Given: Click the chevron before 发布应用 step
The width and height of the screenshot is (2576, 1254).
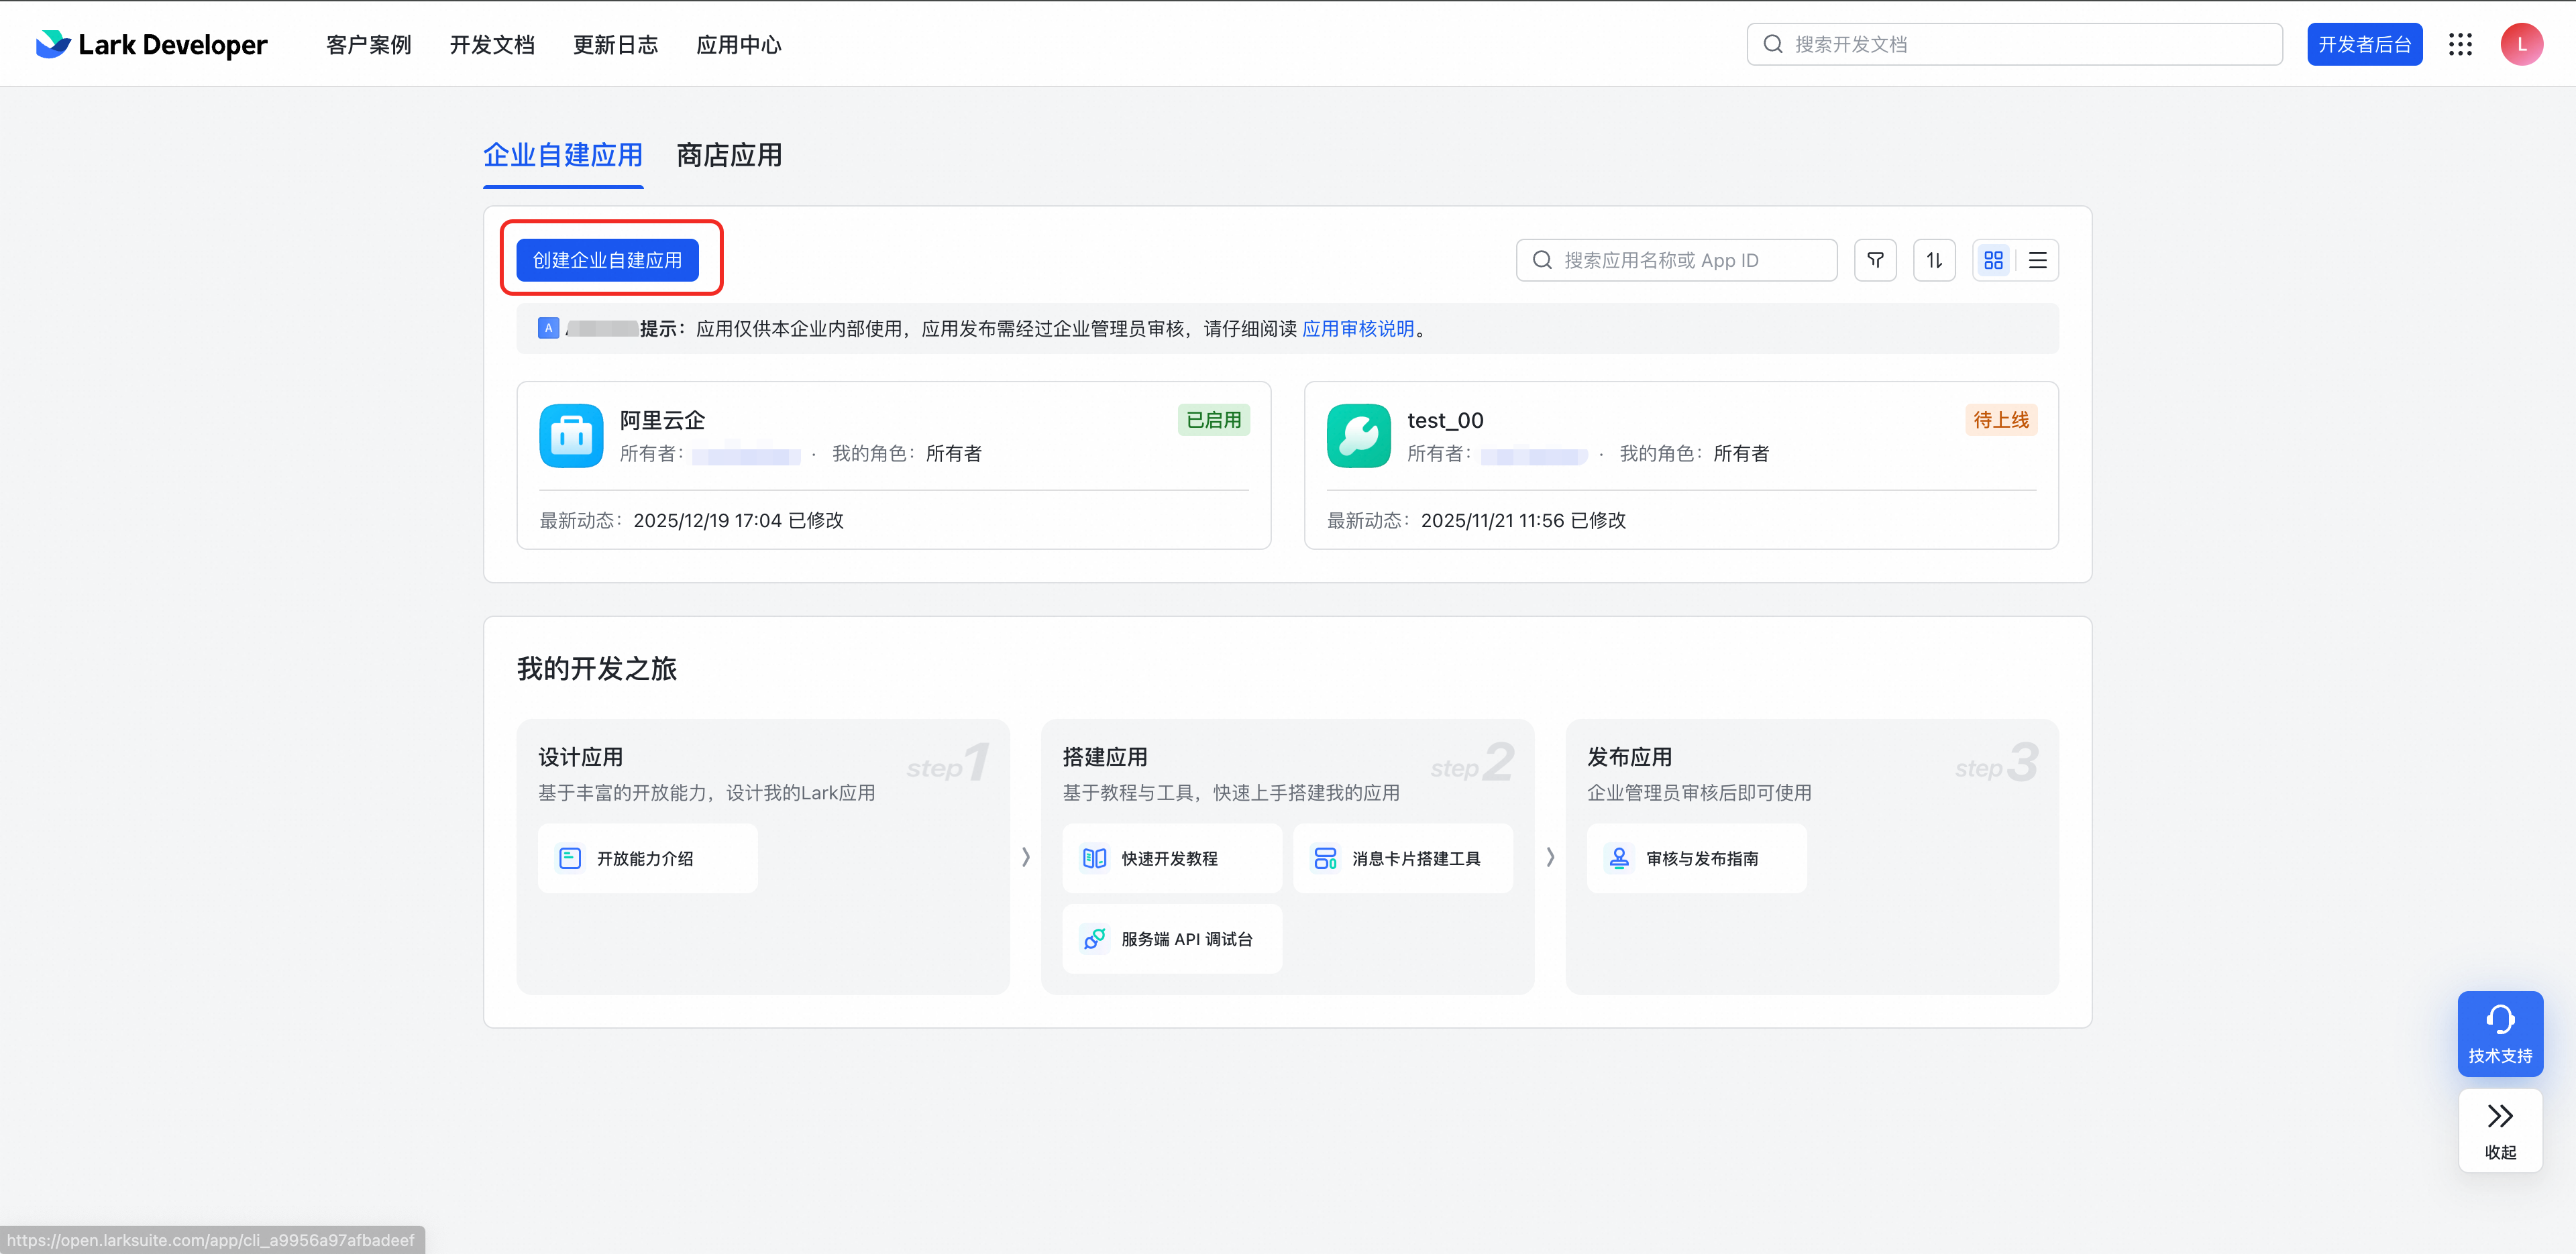Looking at the screenshot, I should point(1550,857).
